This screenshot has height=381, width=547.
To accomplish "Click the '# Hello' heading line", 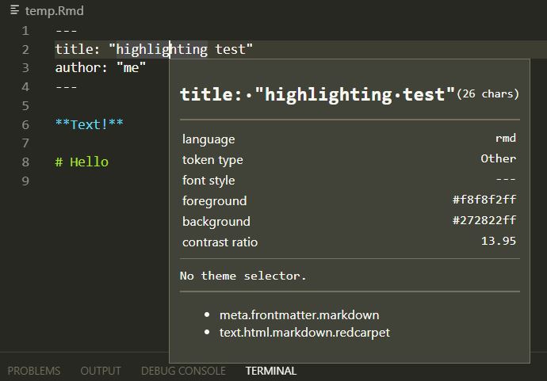I will (82, 162).
